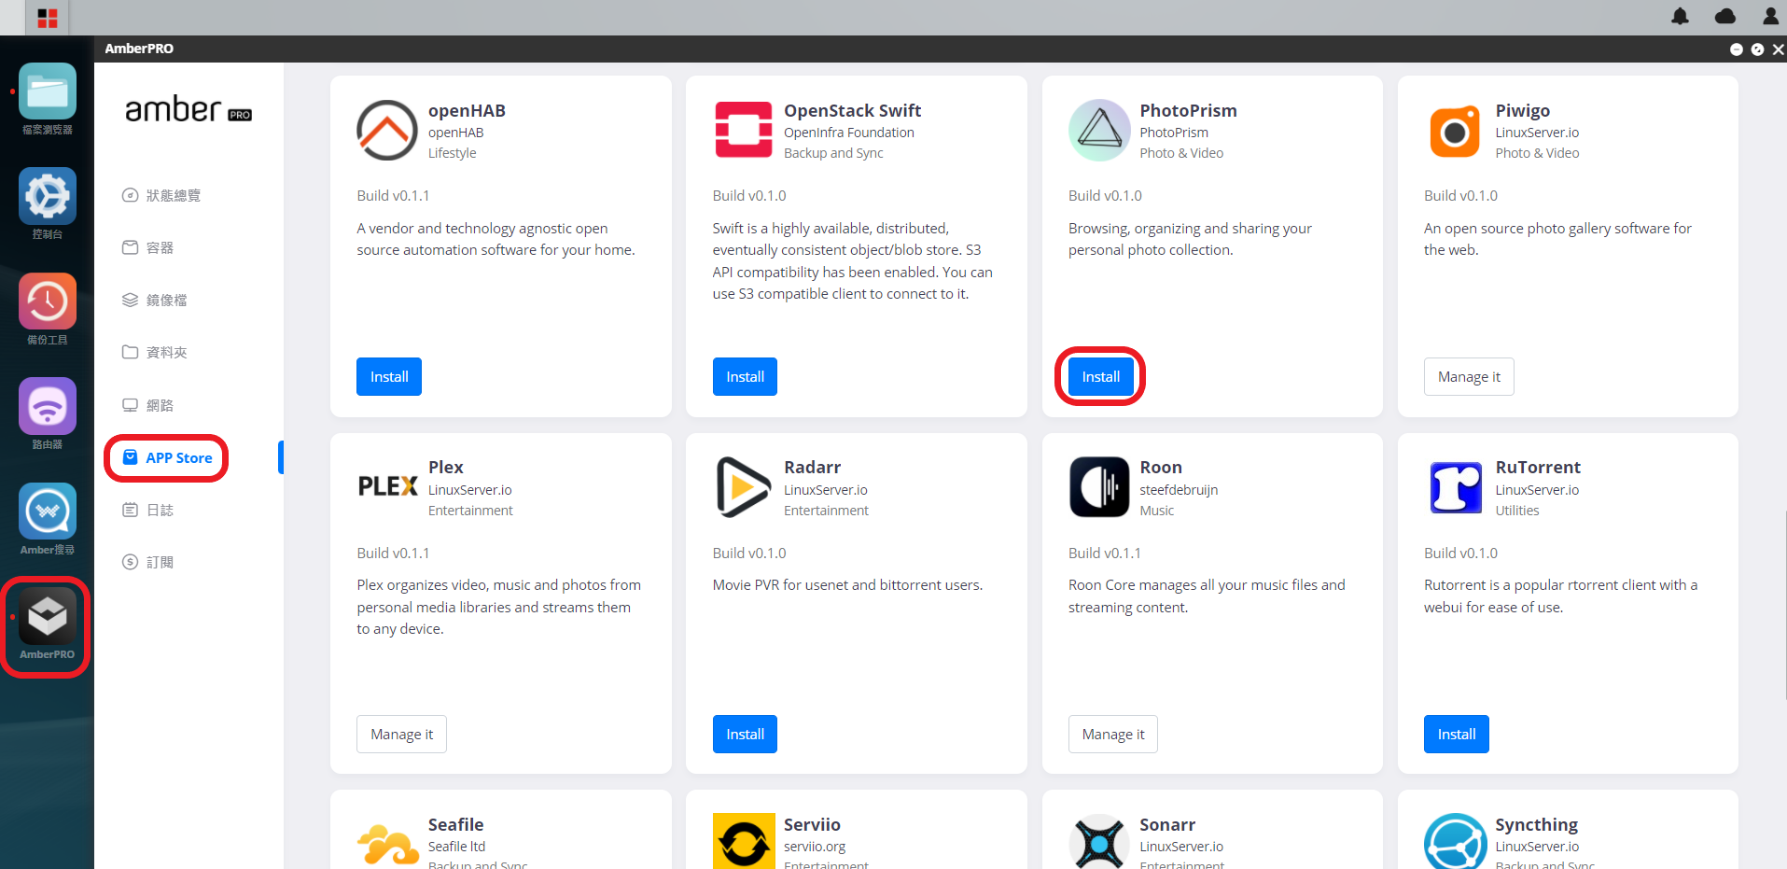The width and height of the screenshot is (1787, 869).
Task: Open the folders menu item (資料夾)
Action: [x=155, y=352]
